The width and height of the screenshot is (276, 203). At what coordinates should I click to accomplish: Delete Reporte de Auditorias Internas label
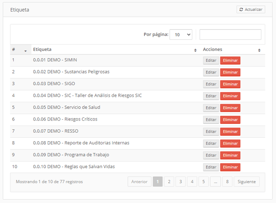(230, 143)
